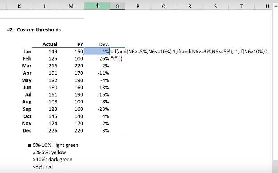This screenshot has width=278, height=173.
Task: Select the '#2 - Custom thresholds' title cell
Action: pyautogui.click(x=34, y=30)
